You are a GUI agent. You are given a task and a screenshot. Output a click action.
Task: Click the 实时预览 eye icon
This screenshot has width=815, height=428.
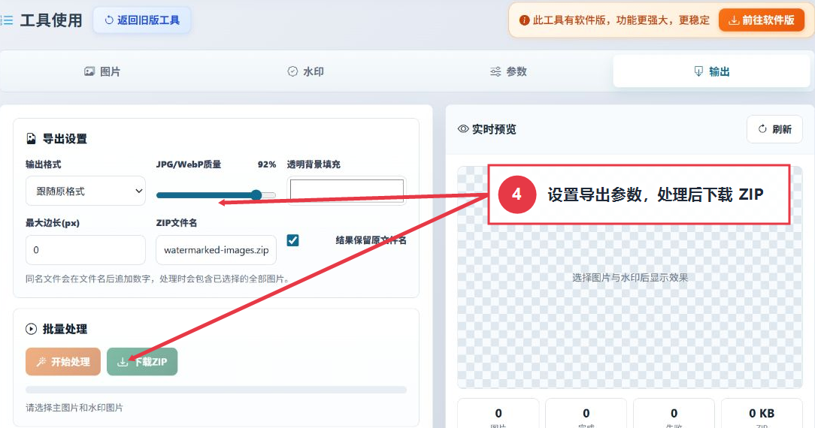pos(463,128)
